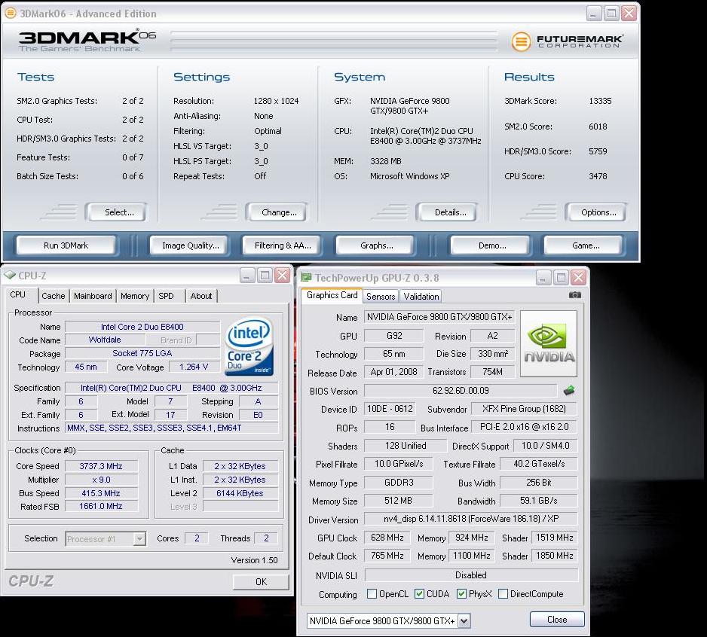Switch to the Mainboard tab in CPU-Z
Screen dimensions: 707x637
pos(93,296)
